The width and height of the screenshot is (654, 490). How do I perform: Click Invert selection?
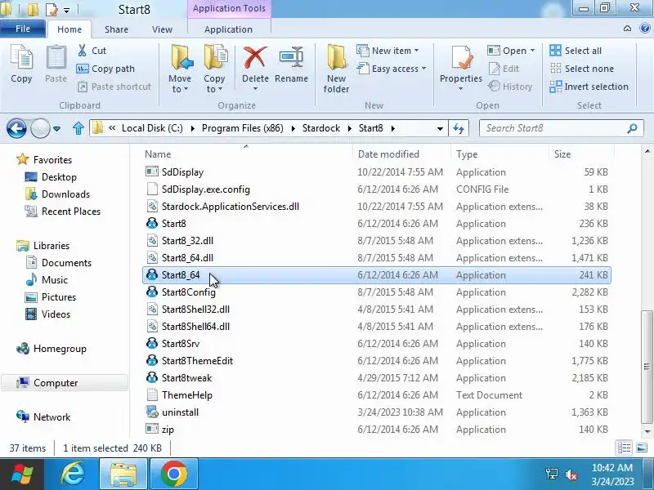589,87
